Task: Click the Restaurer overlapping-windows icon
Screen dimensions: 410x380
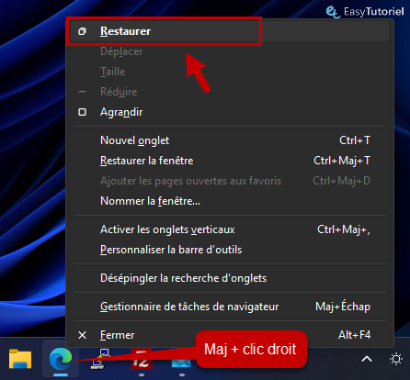Action: [82, 31]
